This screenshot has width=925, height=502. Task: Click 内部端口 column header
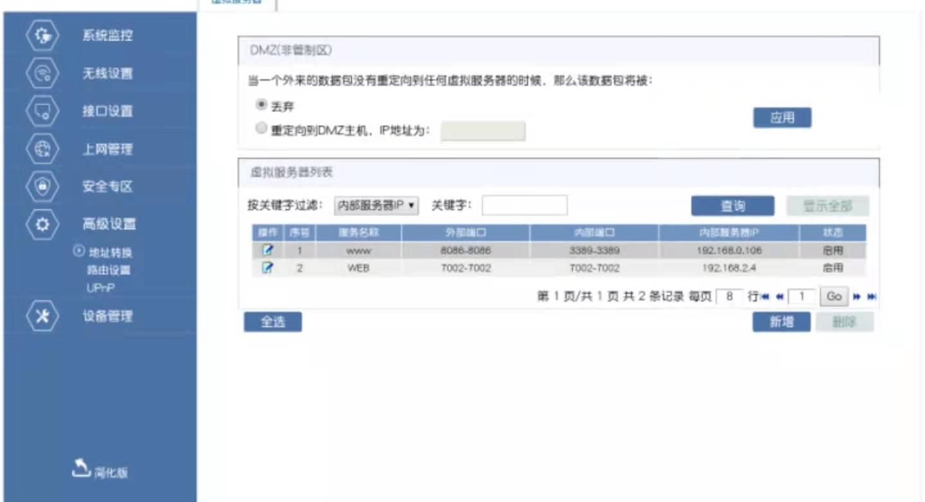click(594, 232)
